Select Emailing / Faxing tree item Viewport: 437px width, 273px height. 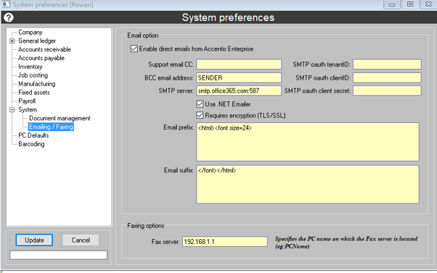point(51,127)
